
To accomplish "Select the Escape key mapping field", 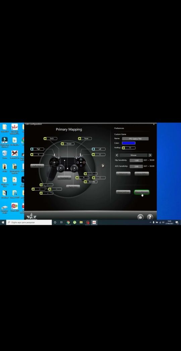I will (x=67, y=144).
